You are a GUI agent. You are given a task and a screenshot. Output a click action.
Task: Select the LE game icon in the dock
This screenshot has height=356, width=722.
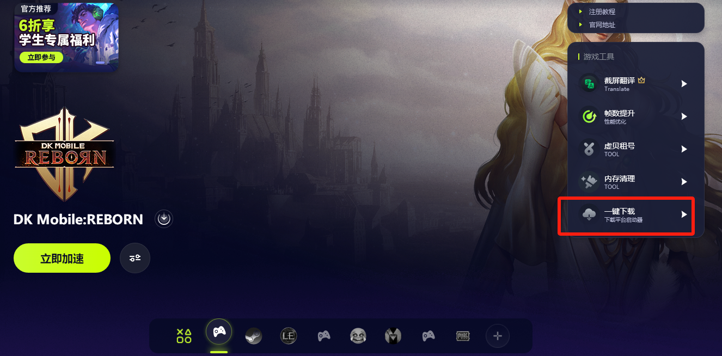tap(289, 336)
